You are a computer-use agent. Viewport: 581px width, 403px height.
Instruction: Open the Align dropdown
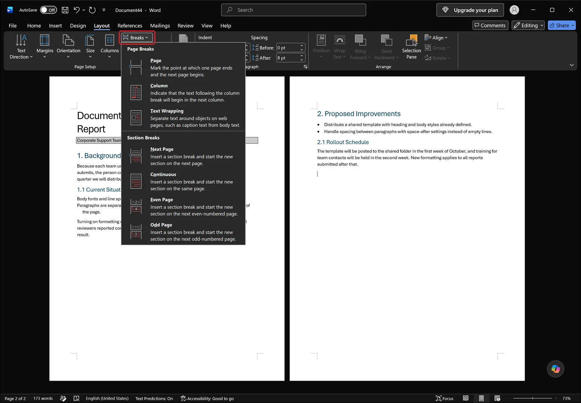click(436, 38)
